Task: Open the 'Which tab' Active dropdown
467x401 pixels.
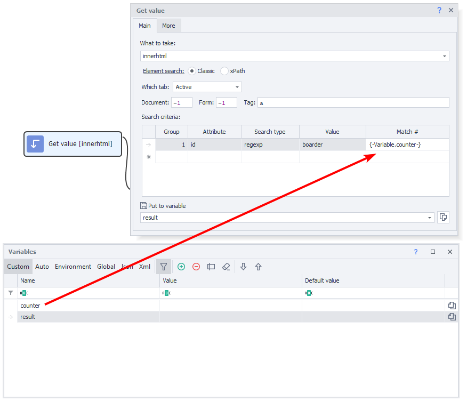Action: coord(237,87)
